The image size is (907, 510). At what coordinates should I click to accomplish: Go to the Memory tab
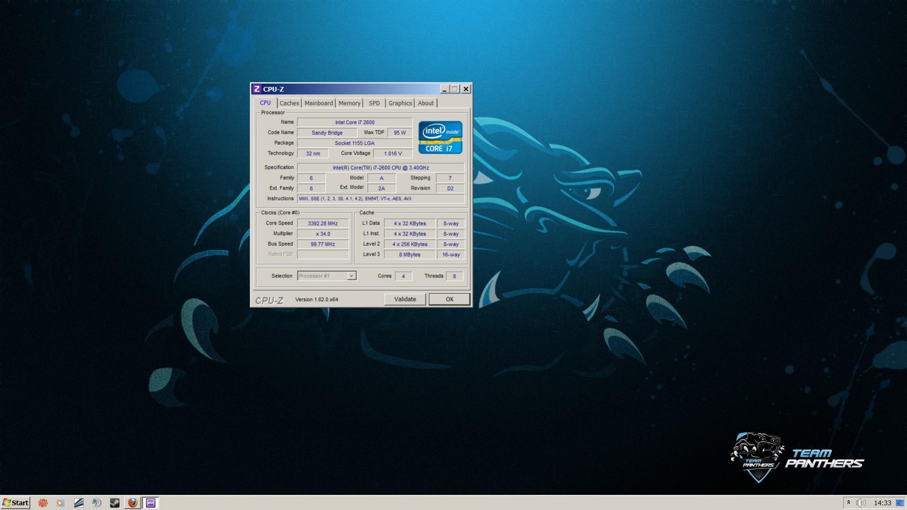tap(349, 103)
